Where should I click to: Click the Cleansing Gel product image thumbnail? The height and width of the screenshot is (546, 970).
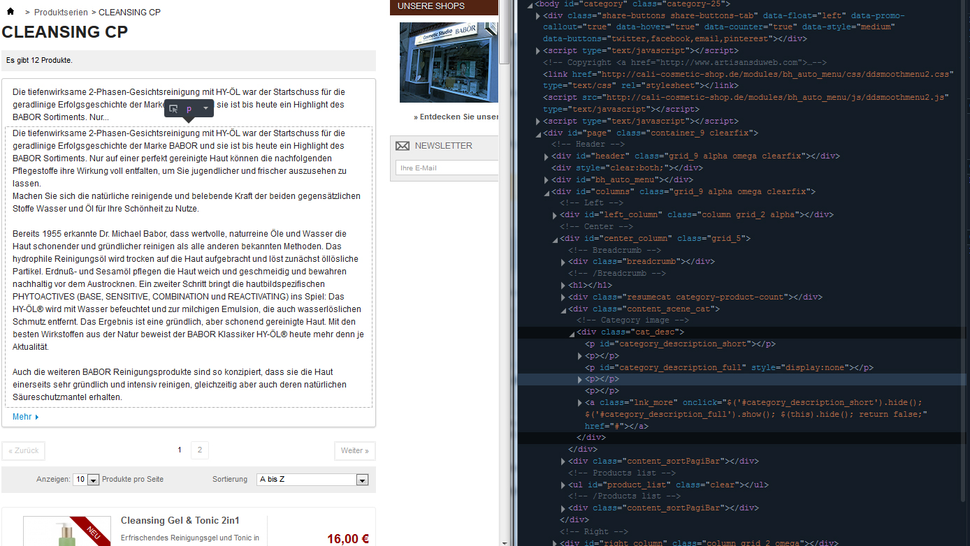67,531
